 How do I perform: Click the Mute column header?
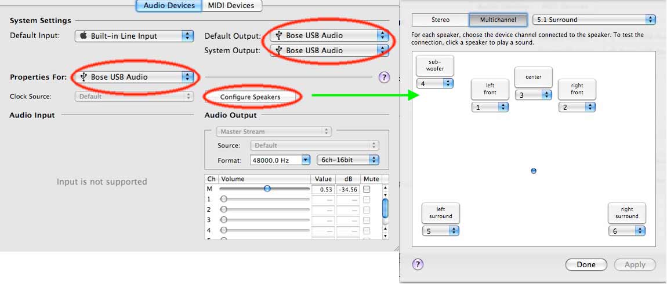point(371,179)
